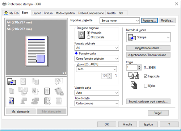
Task: Click the Autenticazione/Traccia volume button
Action: 148,55
